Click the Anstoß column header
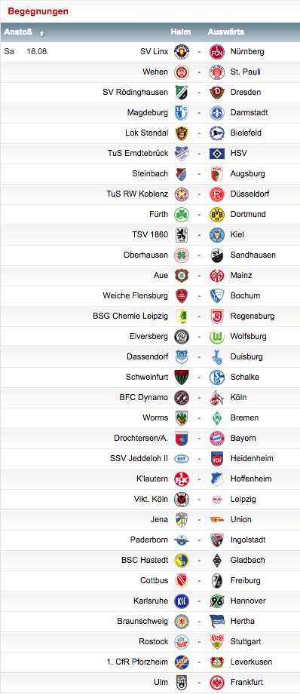Viewport: 300px width, 694px height. 17,32
